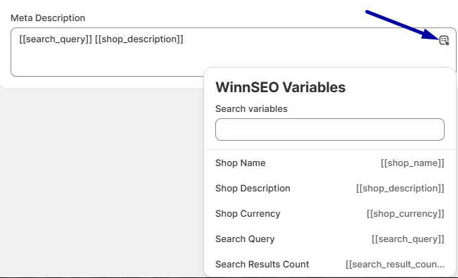Click the [[search_query]] code in the variables list

pos(408,239)
